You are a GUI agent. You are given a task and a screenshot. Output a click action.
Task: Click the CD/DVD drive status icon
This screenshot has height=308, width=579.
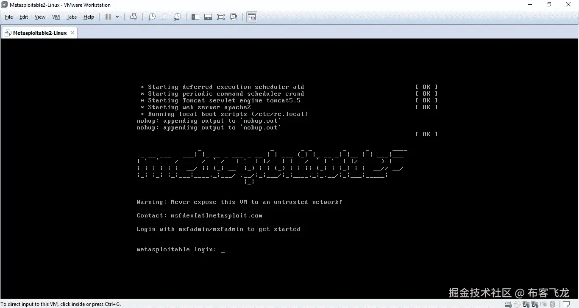517,304
